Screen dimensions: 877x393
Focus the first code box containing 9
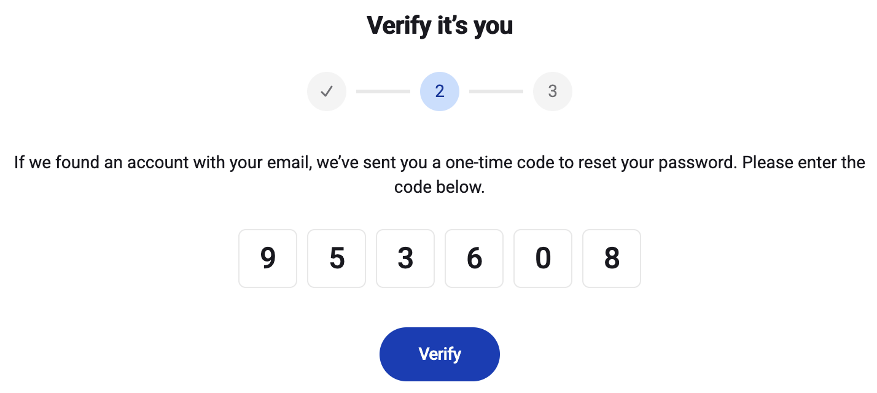268,259
